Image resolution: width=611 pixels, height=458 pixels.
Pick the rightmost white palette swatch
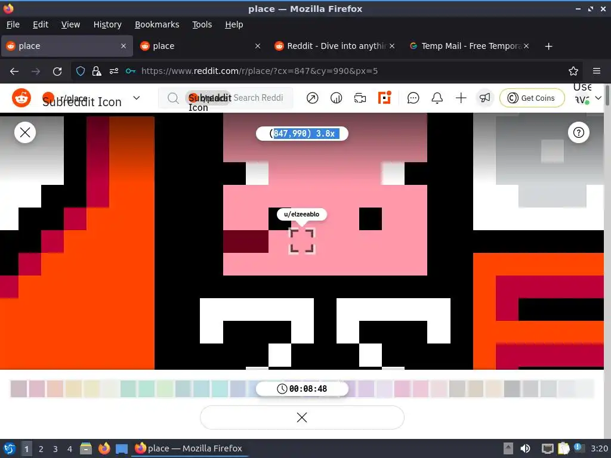coord(585,389)
